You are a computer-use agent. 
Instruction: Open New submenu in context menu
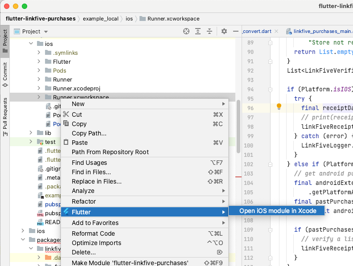[144, 104]
